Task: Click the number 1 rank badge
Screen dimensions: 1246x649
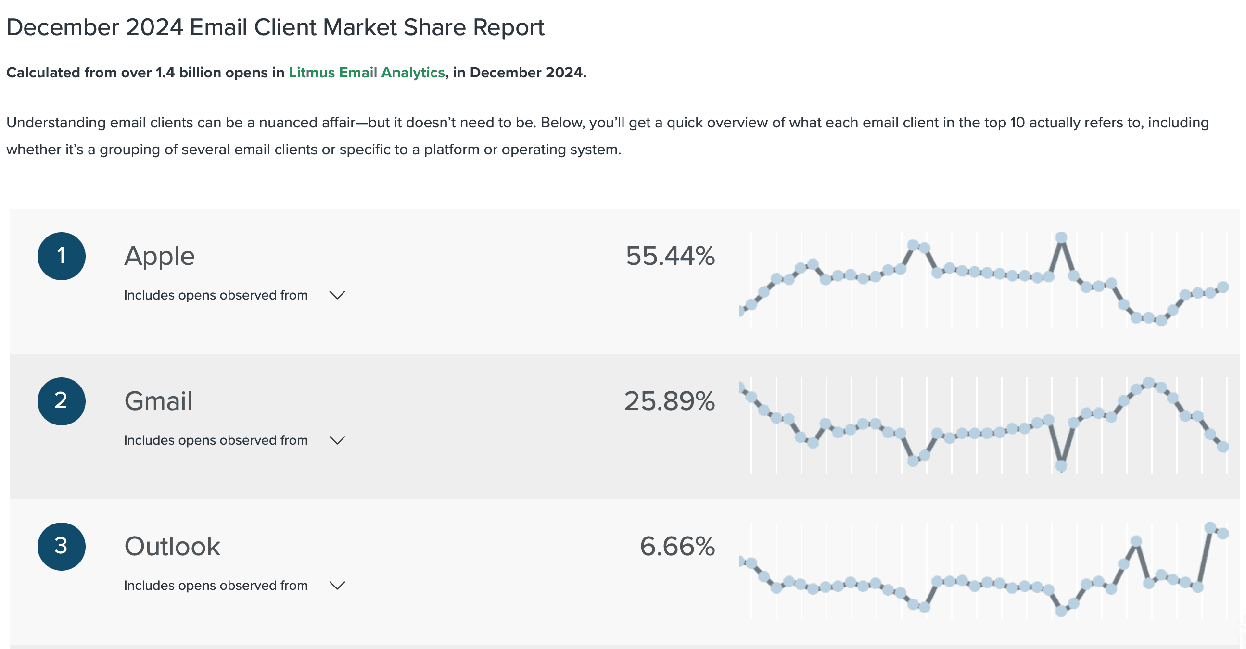Action: [x=62, y=256]
